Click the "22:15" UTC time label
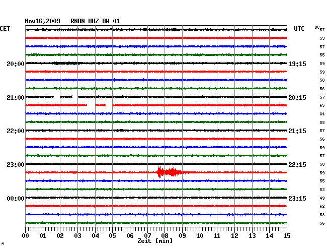The width and height of the screenshot is (327, 249). 297,165
